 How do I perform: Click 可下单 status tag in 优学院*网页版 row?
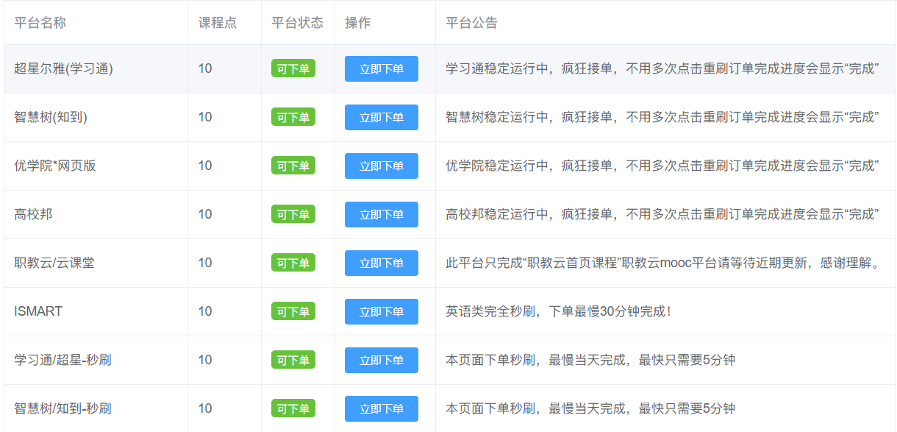(293, 166)
